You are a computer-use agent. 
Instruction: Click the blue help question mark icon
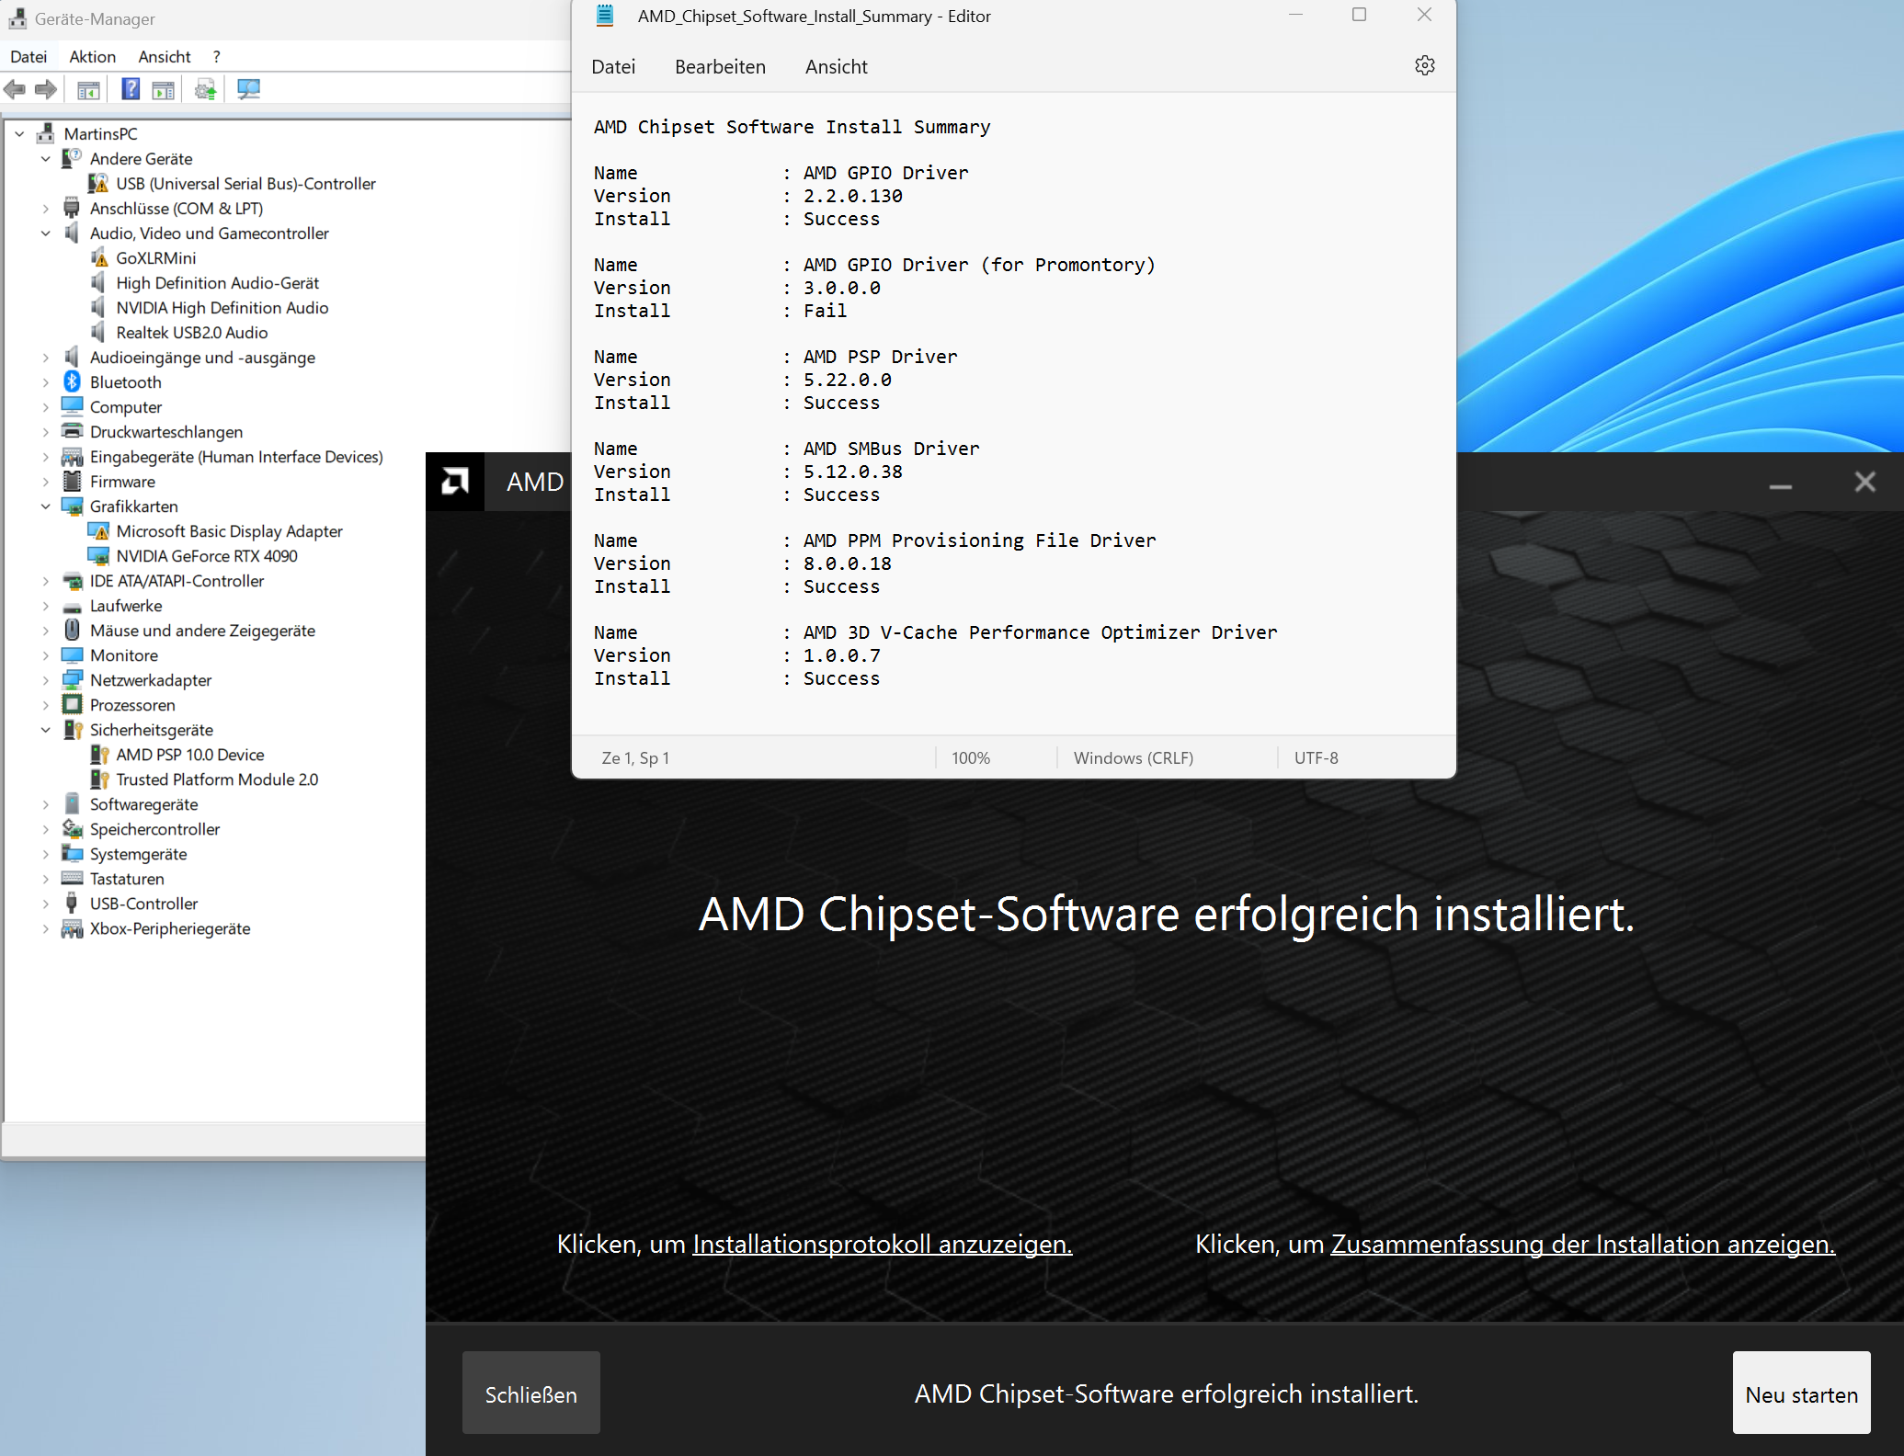pyautogui.click(x=131, y=89)
